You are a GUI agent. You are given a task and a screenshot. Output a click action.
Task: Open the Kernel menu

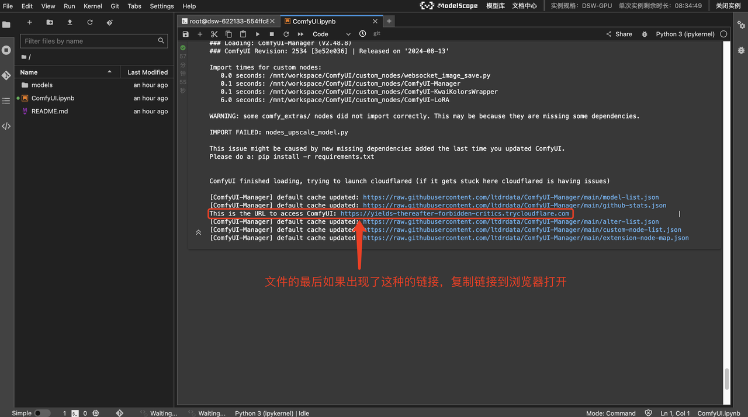point(93,6)
